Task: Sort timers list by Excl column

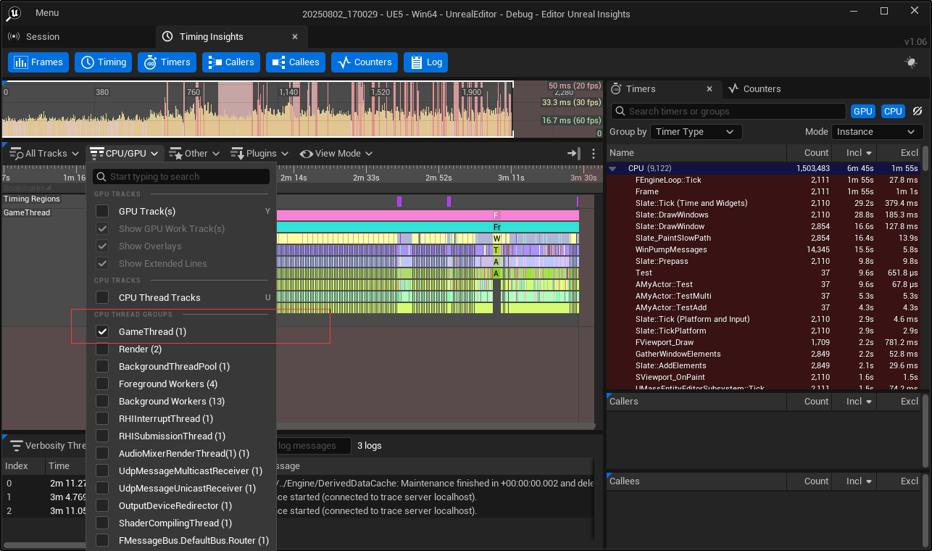Action: click(899, 153)
